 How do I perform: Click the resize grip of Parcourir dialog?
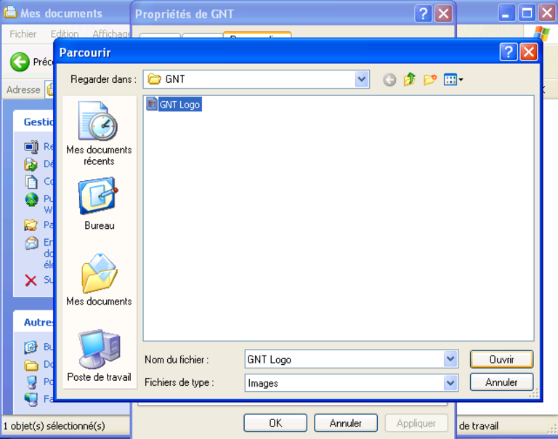pyautogui.click(x=534, y=393)
